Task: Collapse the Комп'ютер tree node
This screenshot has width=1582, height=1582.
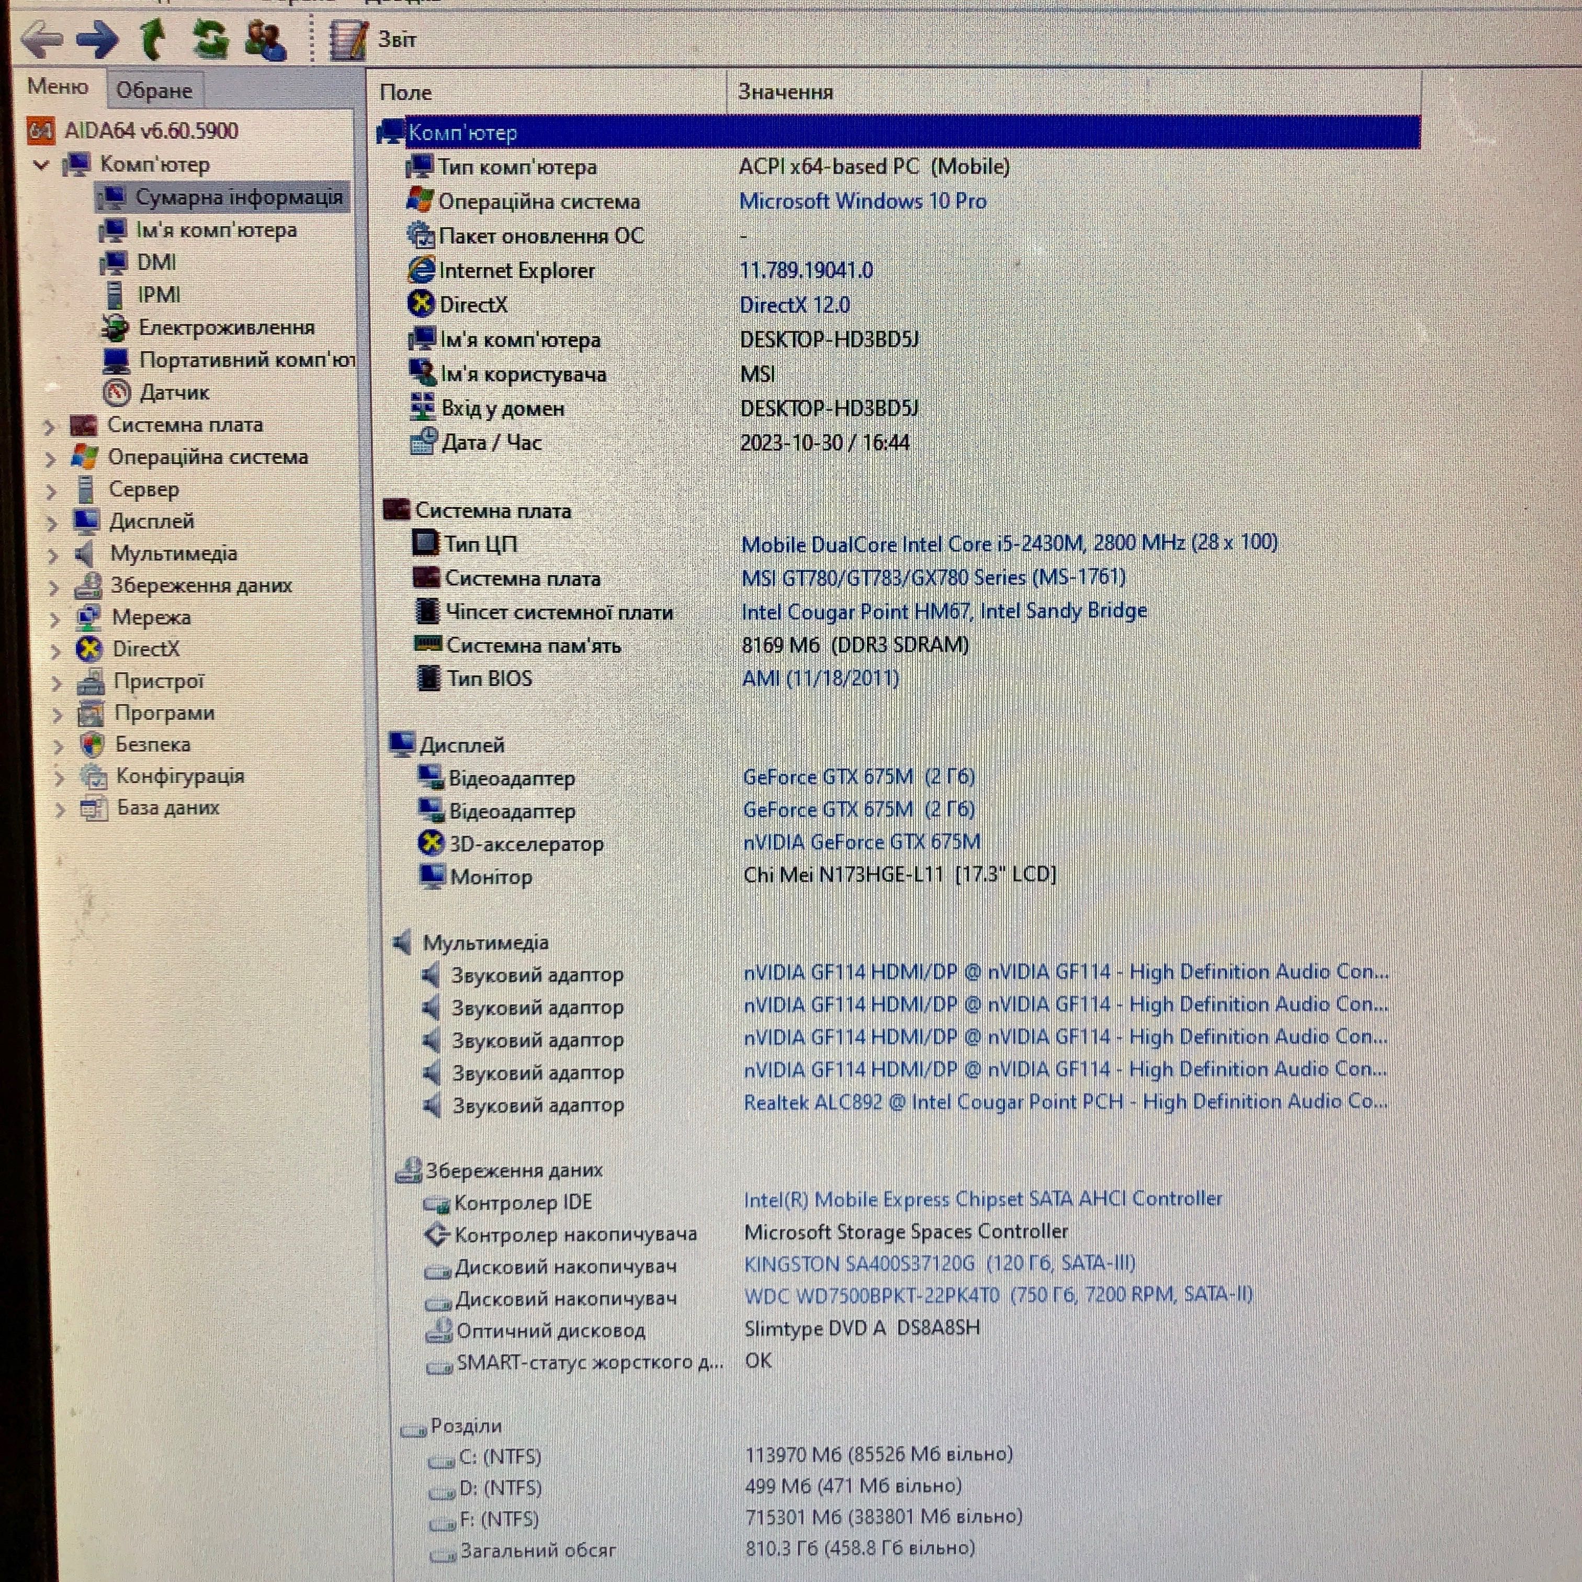Action: (41, 165)
